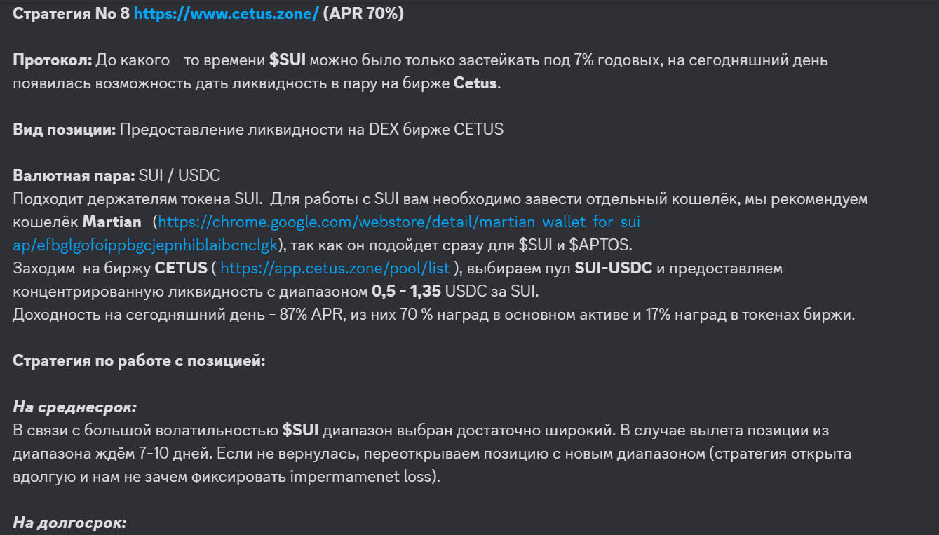
Task: Click the italic 'На долгосрок:' heading
Action: (x=69, y=523)
